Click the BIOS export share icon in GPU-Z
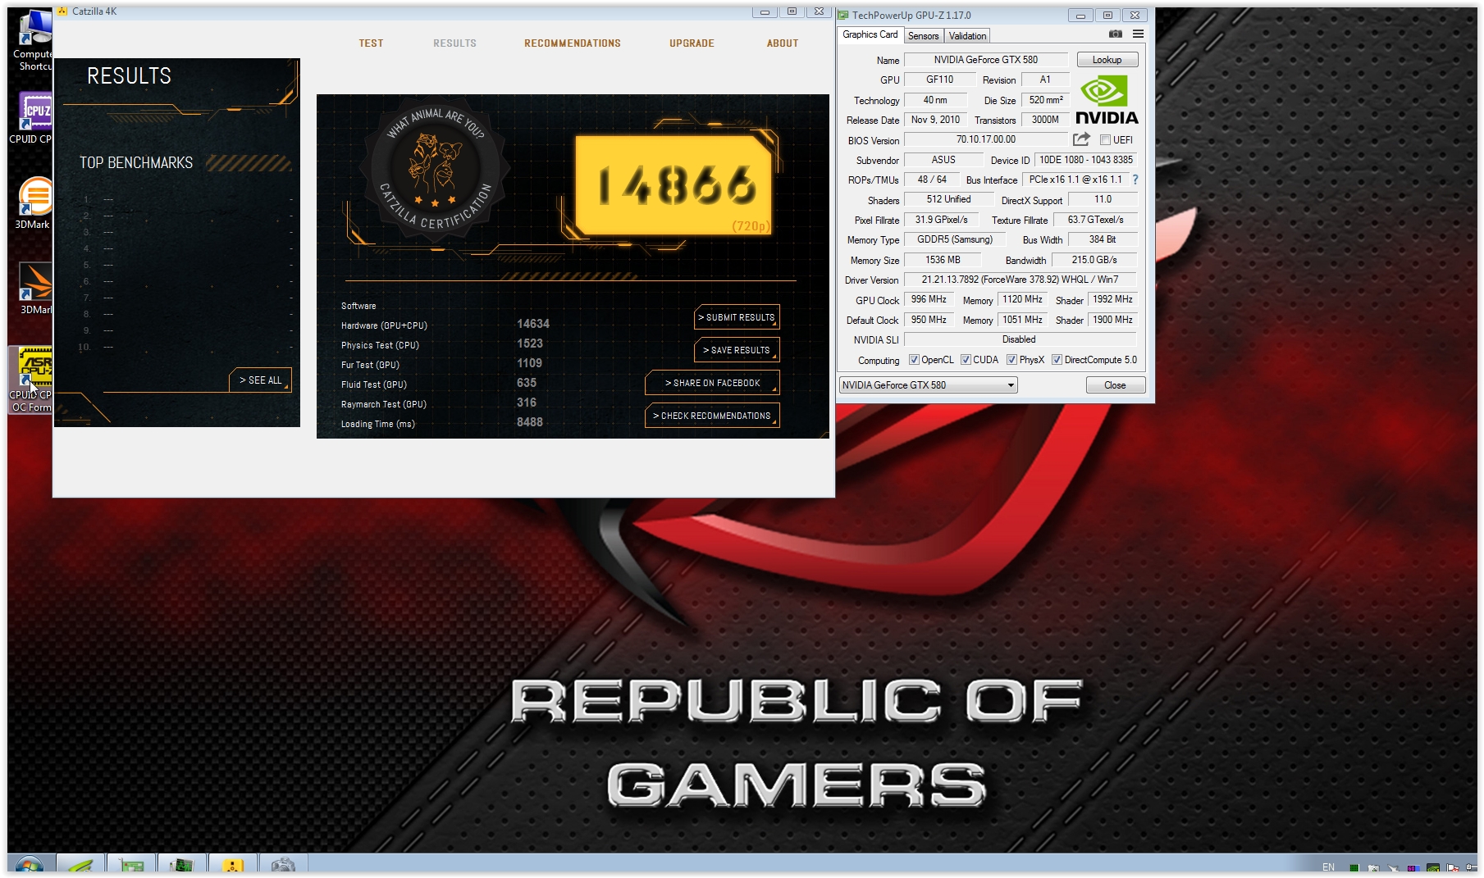 1081,139
